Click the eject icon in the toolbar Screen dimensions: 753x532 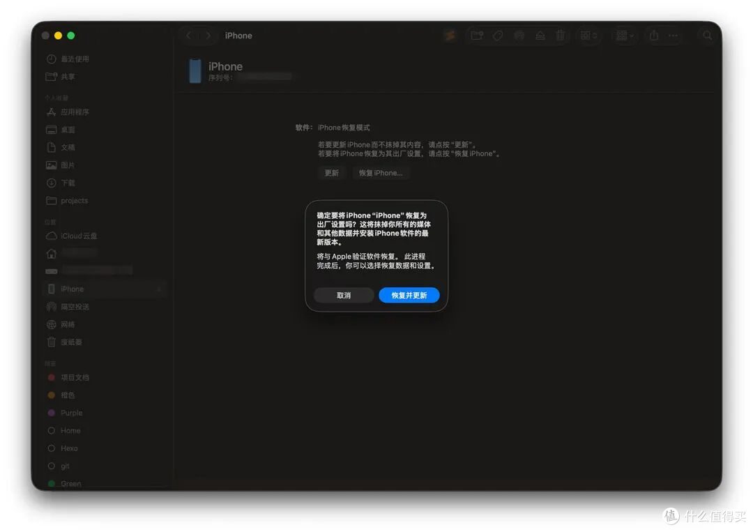(540, 36)
